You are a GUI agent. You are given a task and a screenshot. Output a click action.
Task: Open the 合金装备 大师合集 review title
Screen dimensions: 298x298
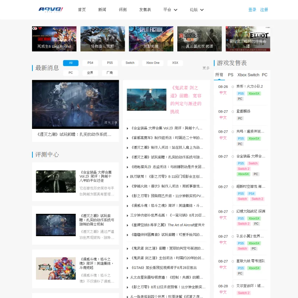pyautogui.click(x=96, y=176)
